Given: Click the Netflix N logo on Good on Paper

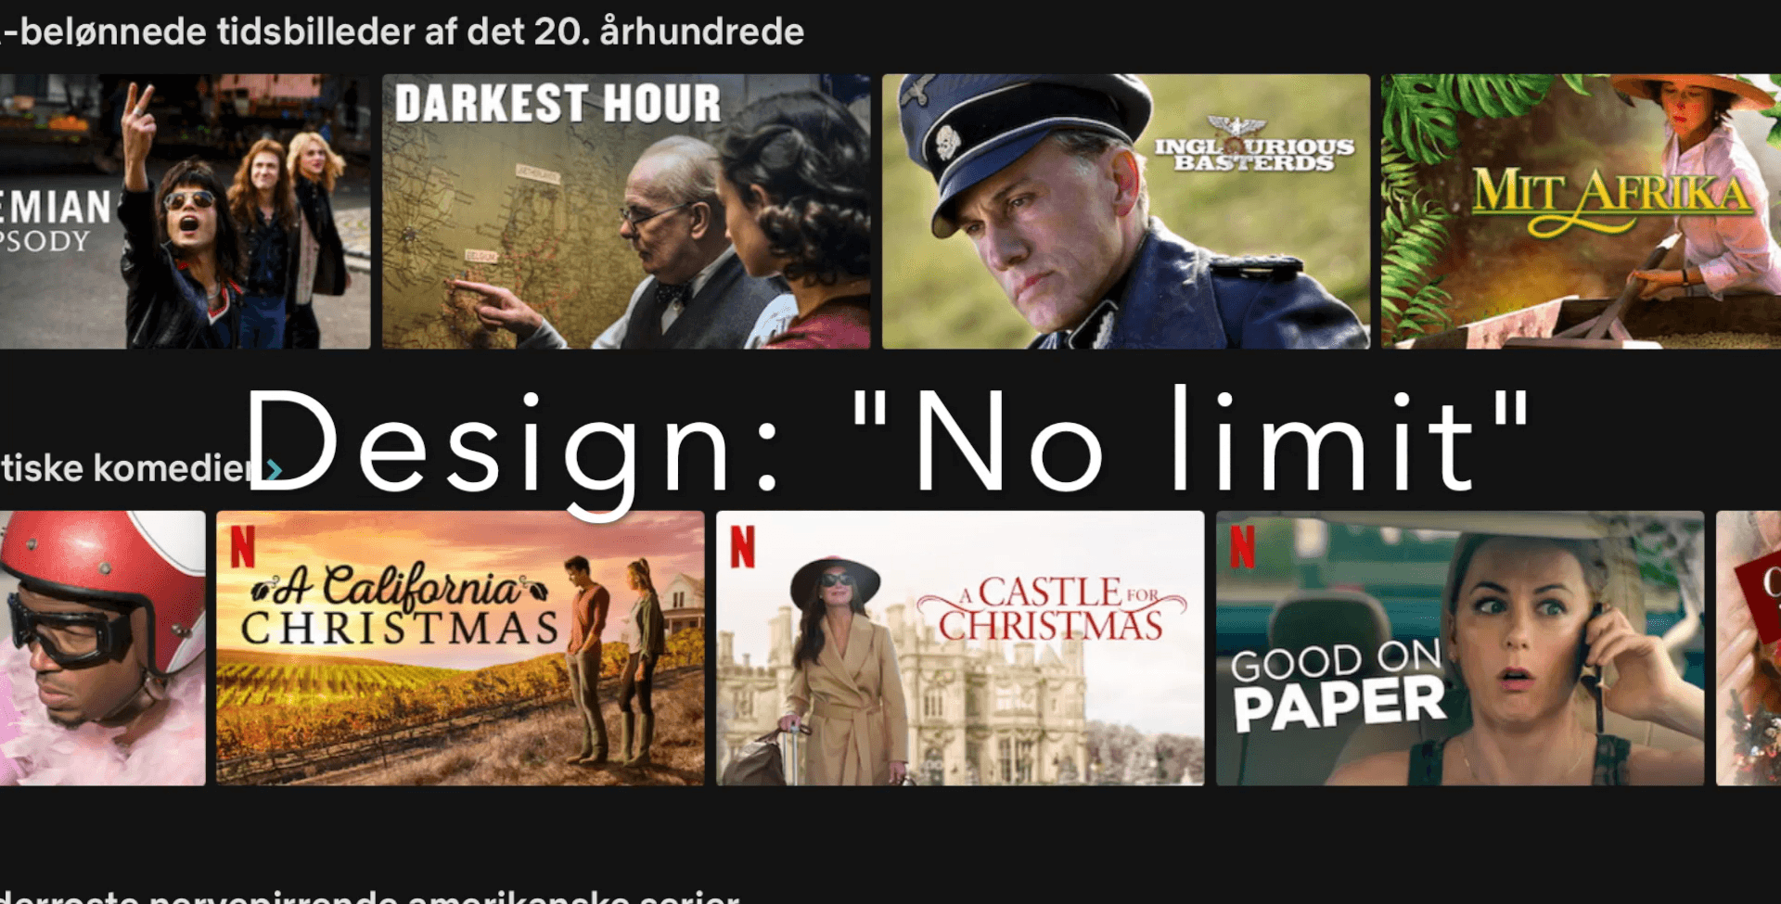Looking at the screenshot, I should [x=1243, y=546].
